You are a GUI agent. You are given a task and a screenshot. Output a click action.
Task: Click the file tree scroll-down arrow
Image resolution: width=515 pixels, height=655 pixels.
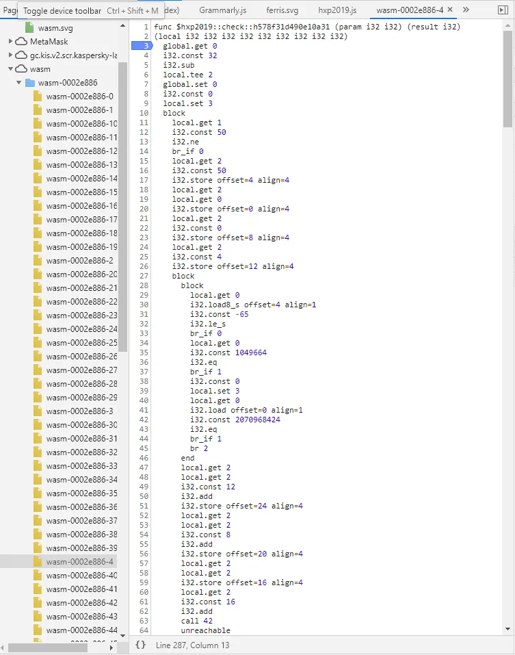click(x=122, y=636)
